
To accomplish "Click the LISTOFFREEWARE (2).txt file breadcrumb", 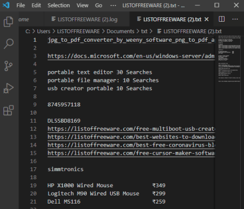I will [189, 31].
